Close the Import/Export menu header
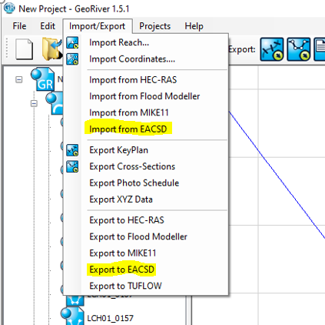This screenshot has width=325, height=325. pos(98,26)
